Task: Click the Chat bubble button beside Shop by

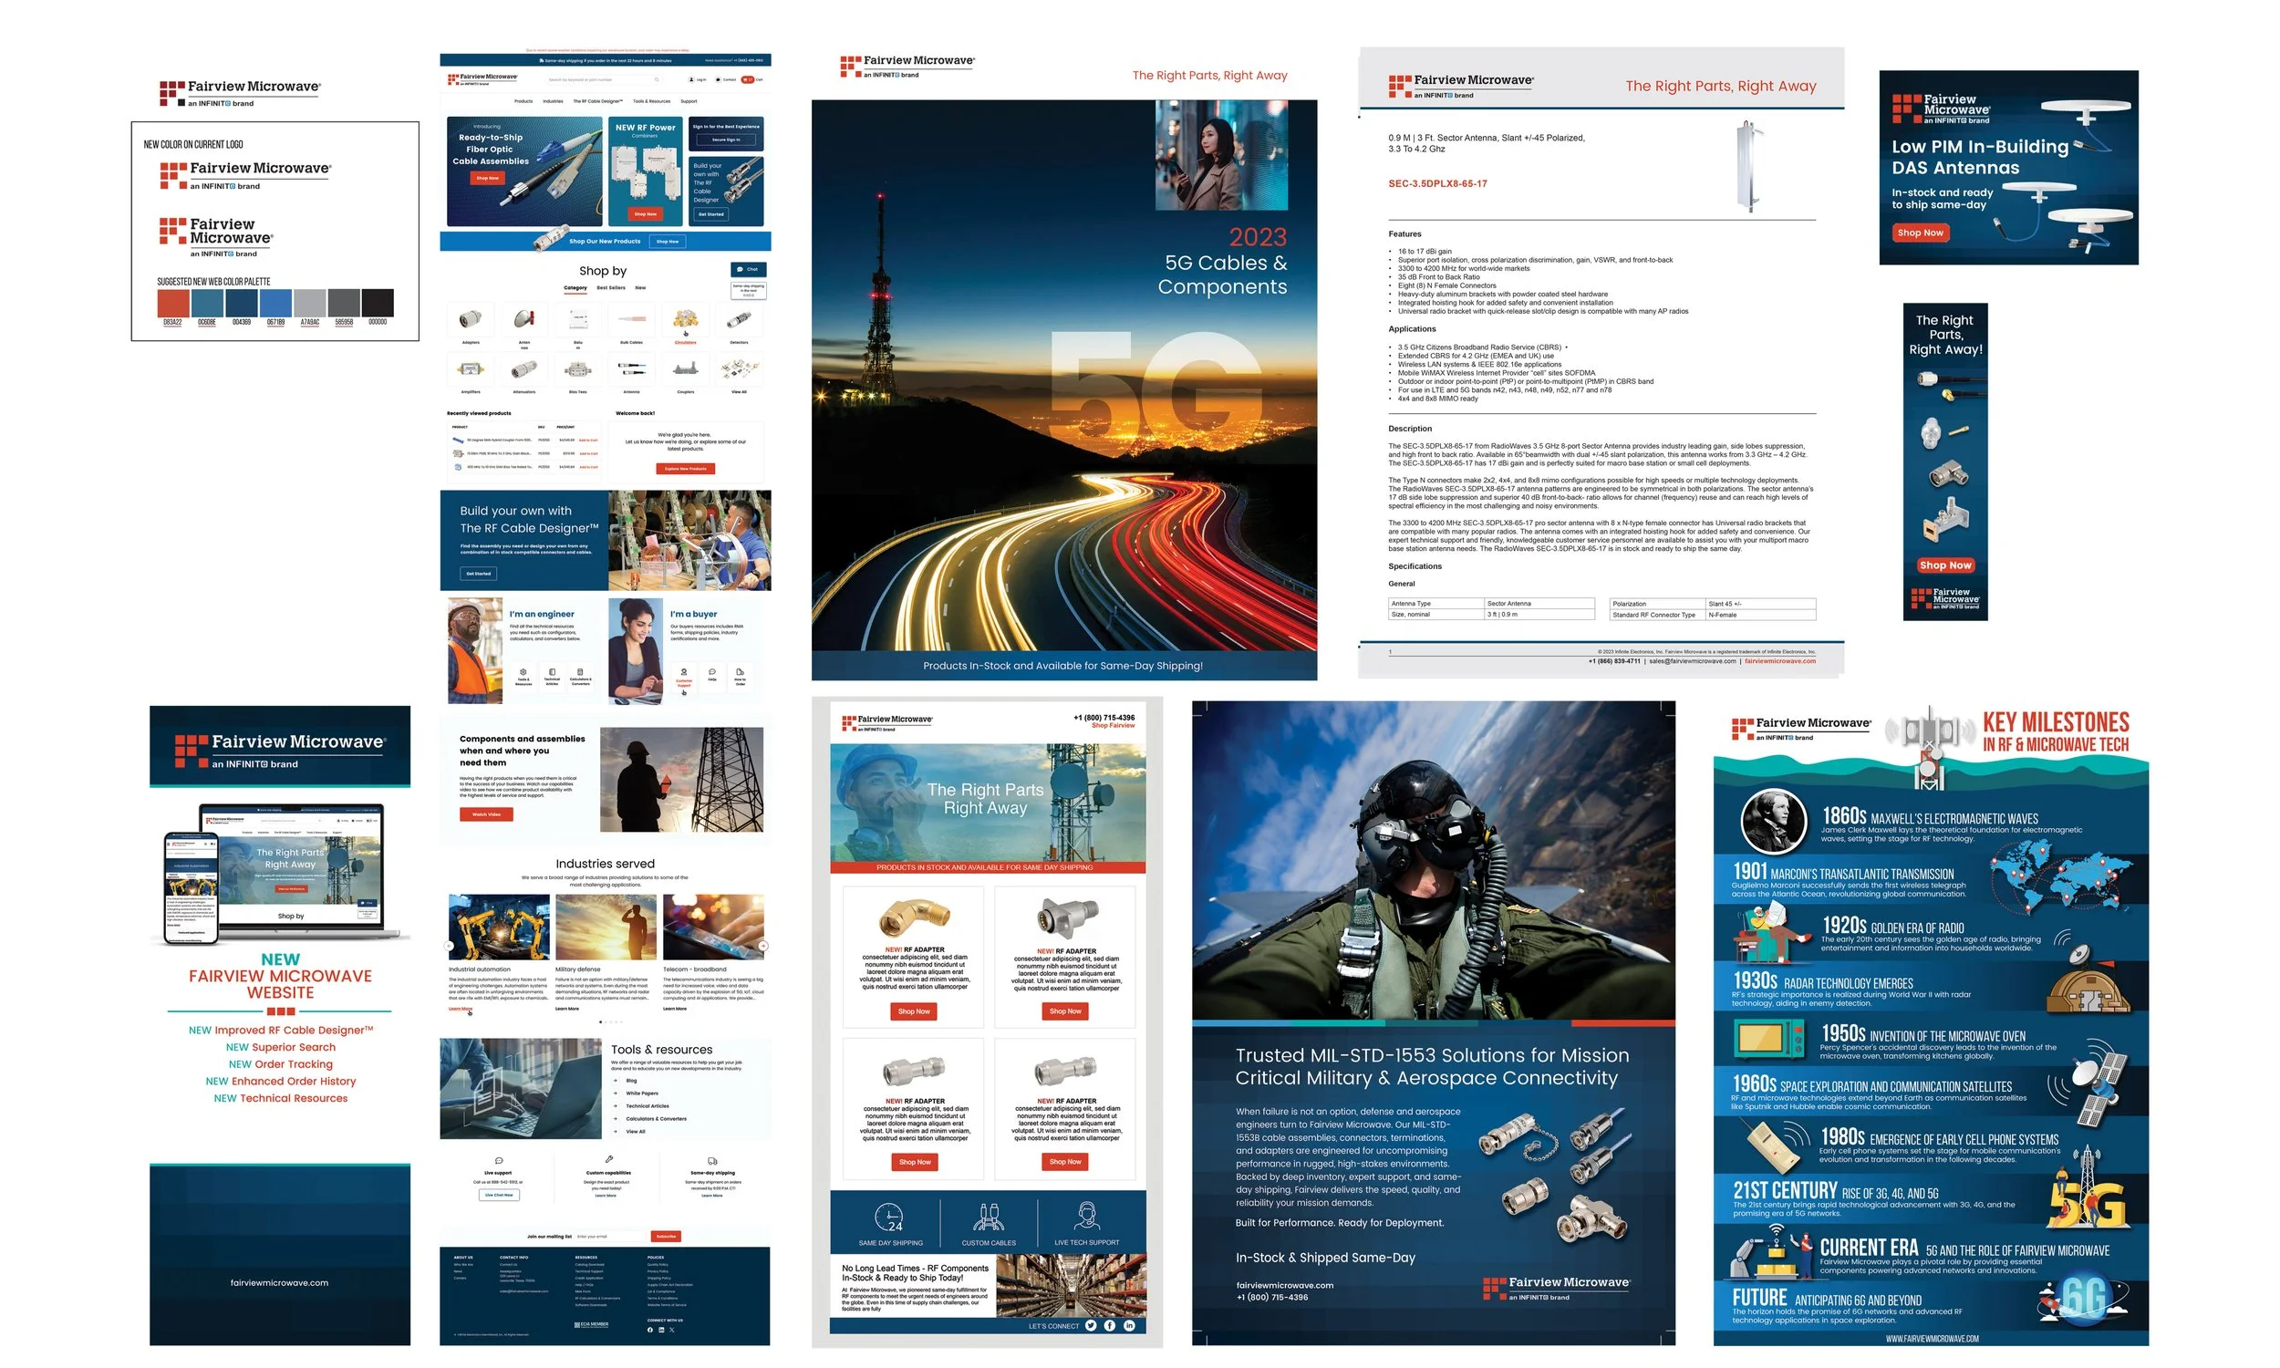Action: pyautogui.click(x=748, y=269)
